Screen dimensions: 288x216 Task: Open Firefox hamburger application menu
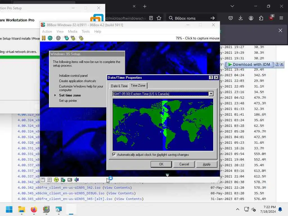tap(281, 18)
